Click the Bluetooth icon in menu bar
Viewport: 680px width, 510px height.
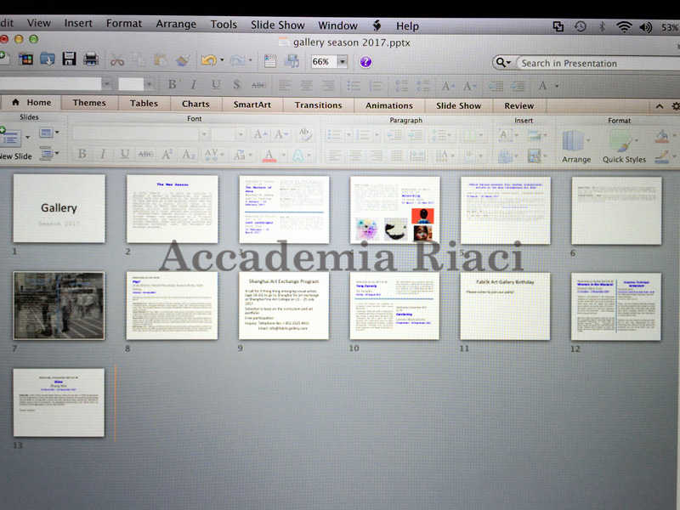coord(602,27)
